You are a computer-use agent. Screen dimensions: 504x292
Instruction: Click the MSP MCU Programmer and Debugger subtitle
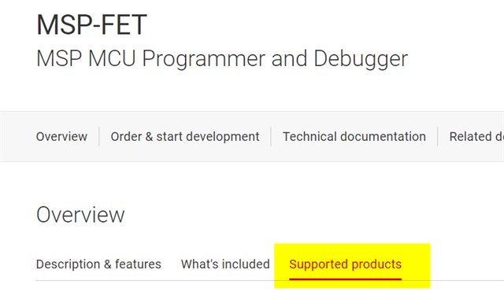(222, 59)
